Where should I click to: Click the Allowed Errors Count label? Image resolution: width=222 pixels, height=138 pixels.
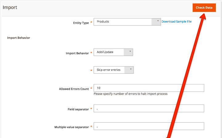[x=74, y=89]
